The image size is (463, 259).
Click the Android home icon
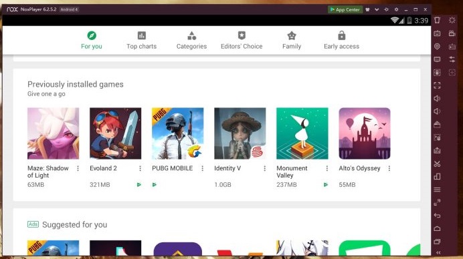(438, 228)
